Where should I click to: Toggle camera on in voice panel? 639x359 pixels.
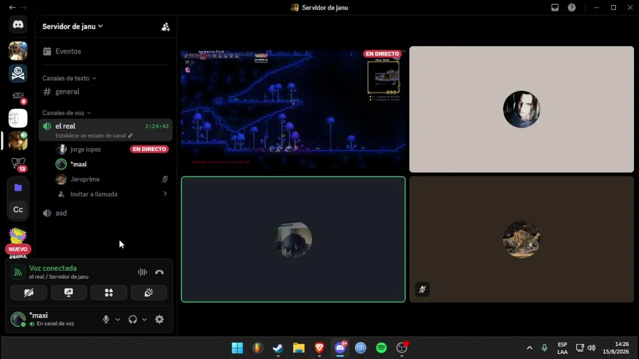(29, 293)
